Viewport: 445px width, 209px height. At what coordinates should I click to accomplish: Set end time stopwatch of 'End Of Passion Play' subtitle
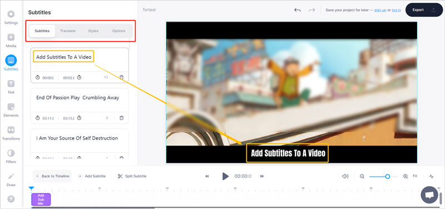79,118
